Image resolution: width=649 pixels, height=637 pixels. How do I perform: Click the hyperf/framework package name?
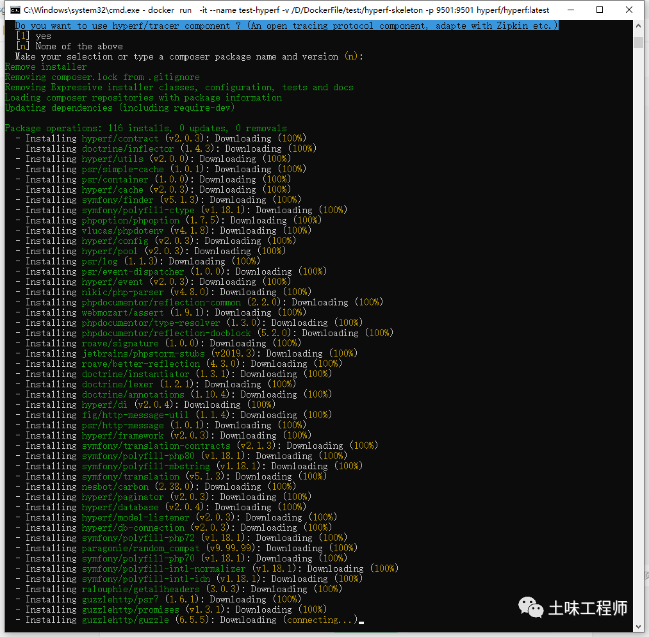(x=123, y=435)
